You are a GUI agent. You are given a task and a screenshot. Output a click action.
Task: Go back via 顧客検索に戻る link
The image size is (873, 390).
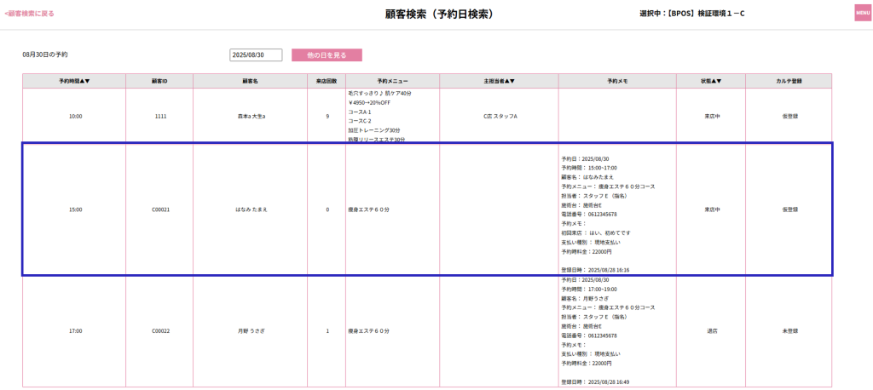point(30,14)
